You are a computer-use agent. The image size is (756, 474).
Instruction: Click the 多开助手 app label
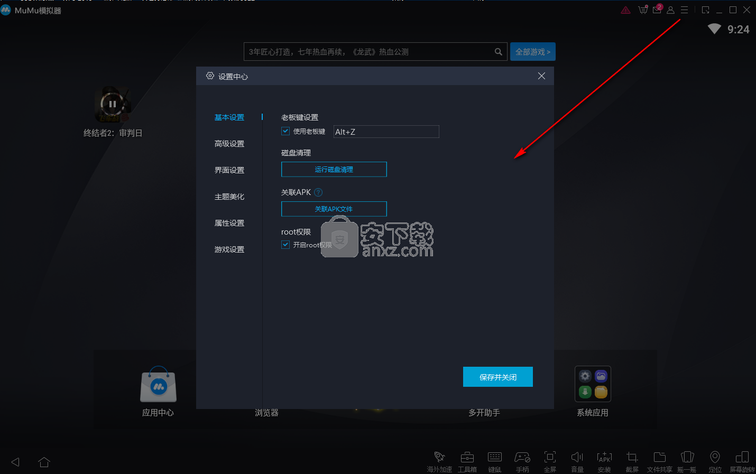tap(484, 413)
